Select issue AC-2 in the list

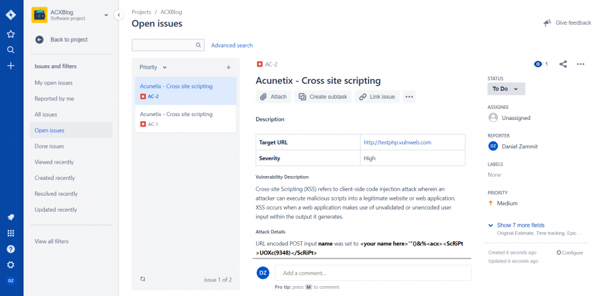click(186, 91)
